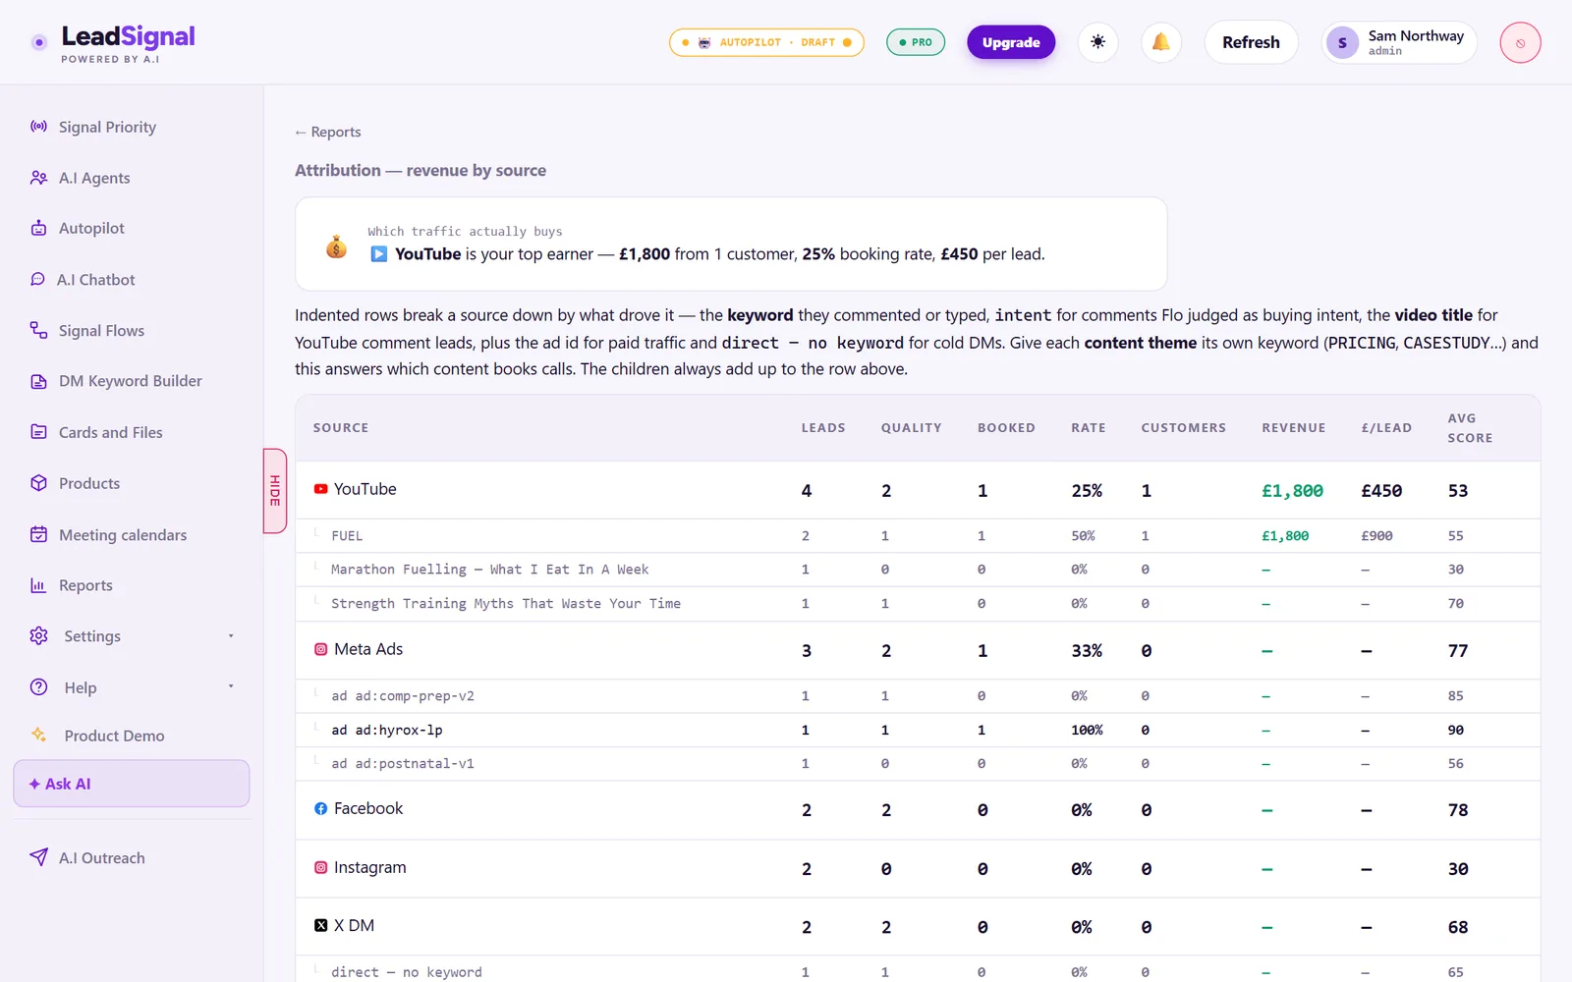Click the Reports bar chart icon

[38, 585]
